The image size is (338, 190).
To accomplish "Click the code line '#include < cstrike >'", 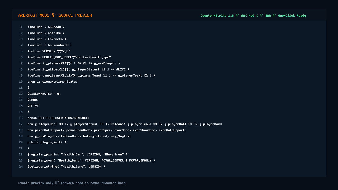I will pos(46,33).
